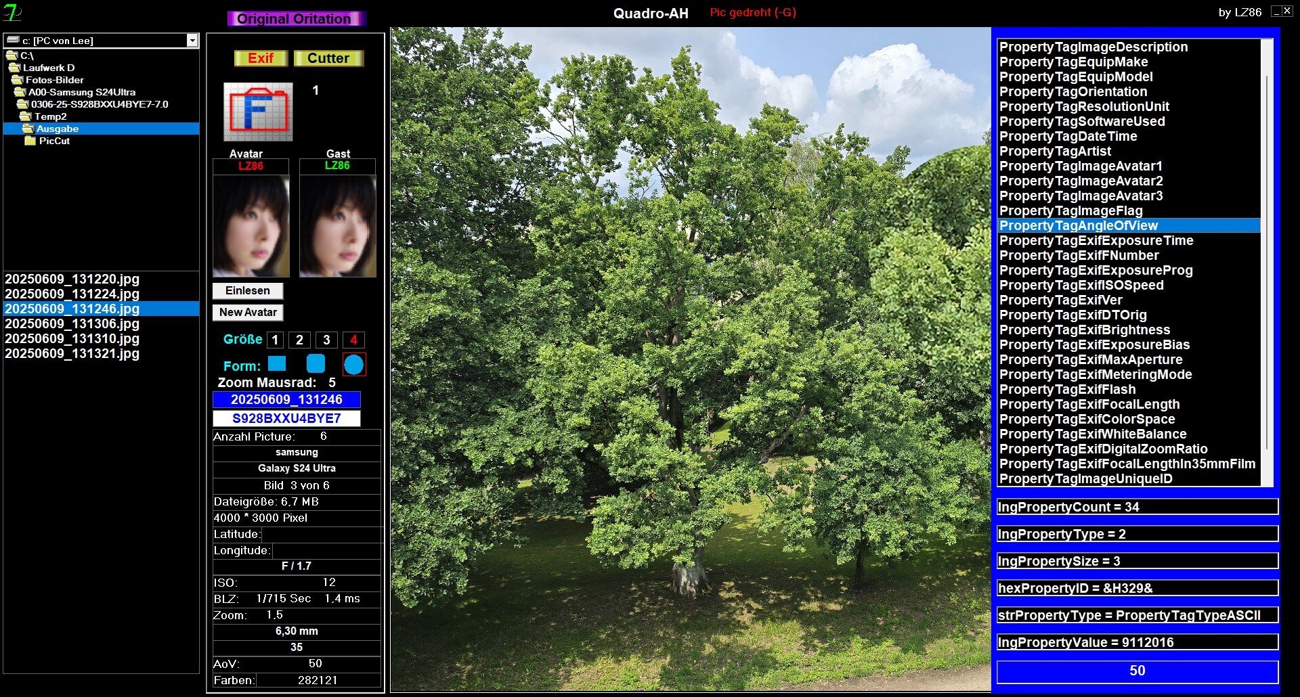Screen dimensions: 1300x697
Task: Open the Cutter tab
Action: click(x=328, y=58)
